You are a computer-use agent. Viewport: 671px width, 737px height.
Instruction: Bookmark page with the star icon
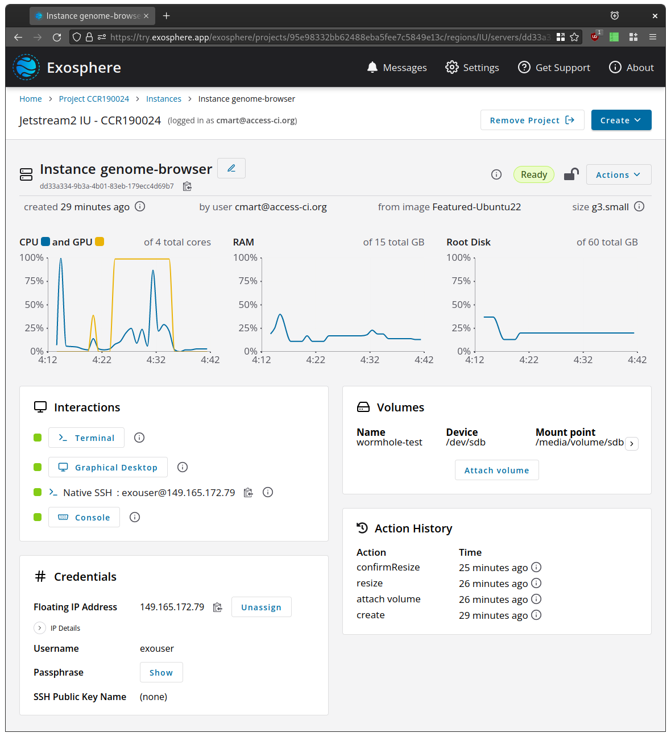click(x=574, y=37)
